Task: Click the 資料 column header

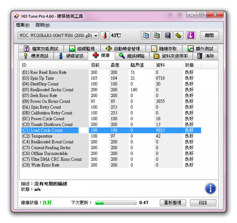Action: [x=168, y=65]
